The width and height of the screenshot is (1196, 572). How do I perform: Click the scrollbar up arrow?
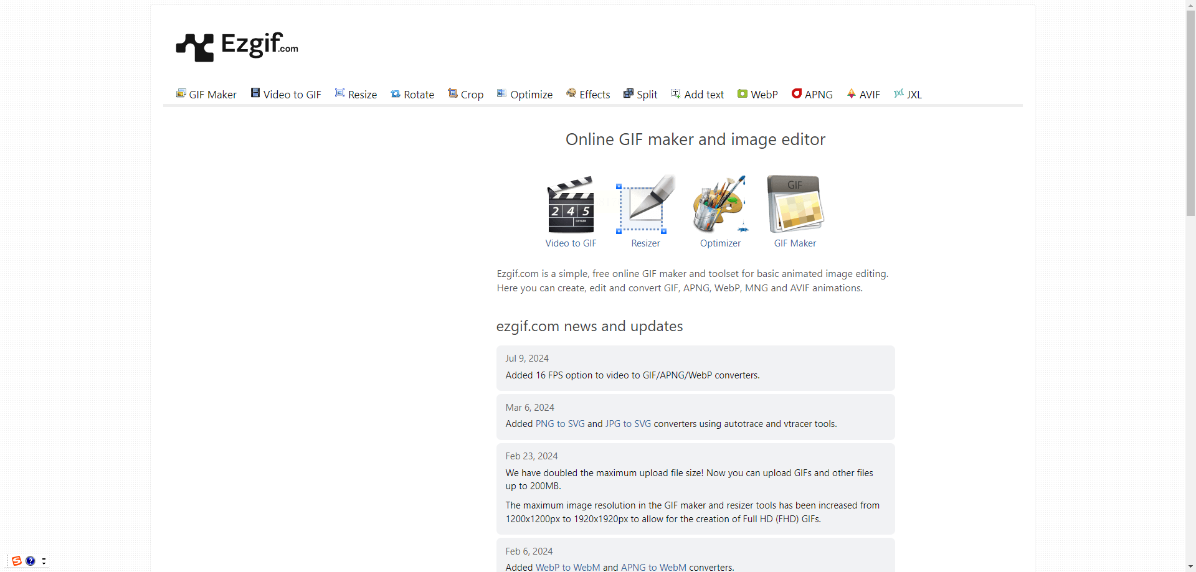pyautogui.click(x=1190, y=5)
